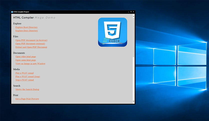209x121 pixels.
Task: Click Get a Page Print Preview link
Action: [27, 99]
